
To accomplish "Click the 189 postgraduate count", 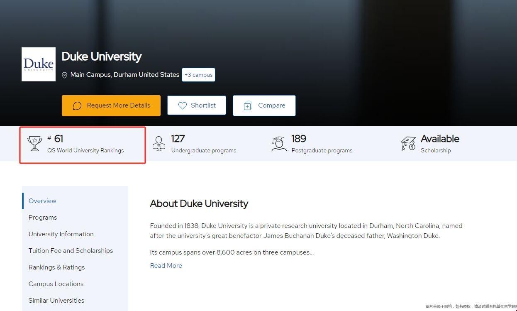I will point(299,138).
